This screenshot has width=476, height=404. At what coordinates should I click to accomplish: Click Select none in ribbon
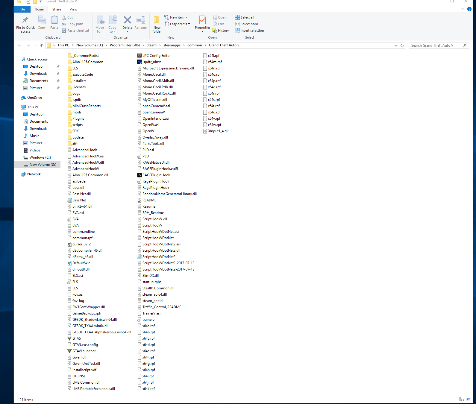tap(247, 24)
